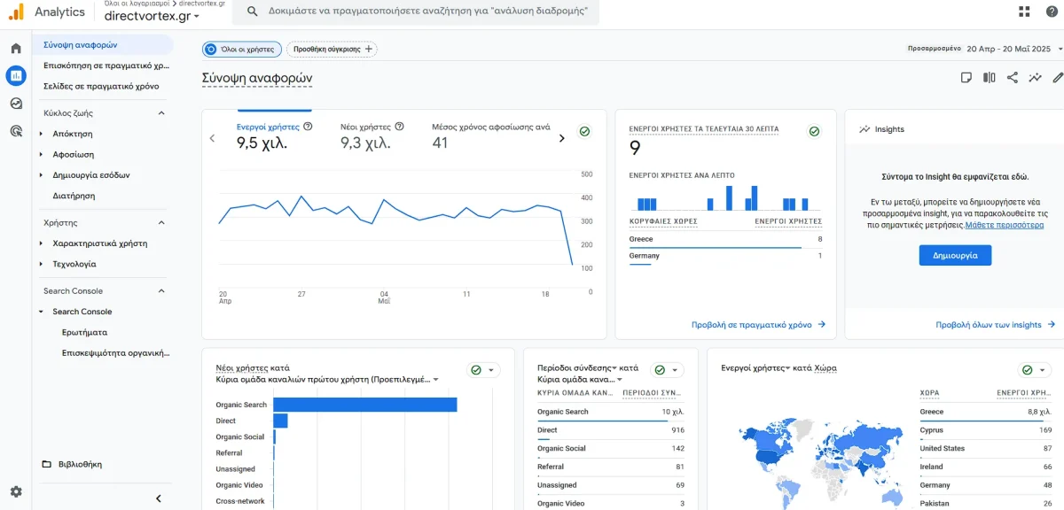This screenshot has width=1064, height=510.
Task: Click the Google Analytics logo
Action: pyautogui.click(x=16, y=12)
